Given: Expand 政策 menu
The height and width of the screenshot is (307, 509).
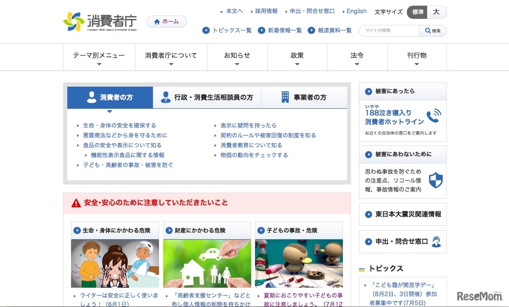Looking at the screenshot, I should (297, 57).
